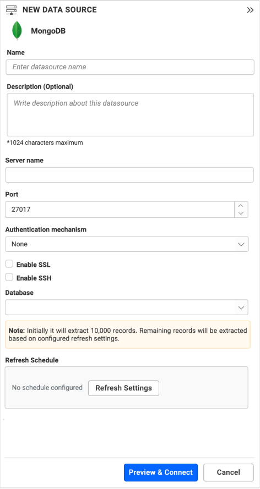The image size is (260, 489).
Task: Focus the datasource Name field
Action: pos(130,67)
